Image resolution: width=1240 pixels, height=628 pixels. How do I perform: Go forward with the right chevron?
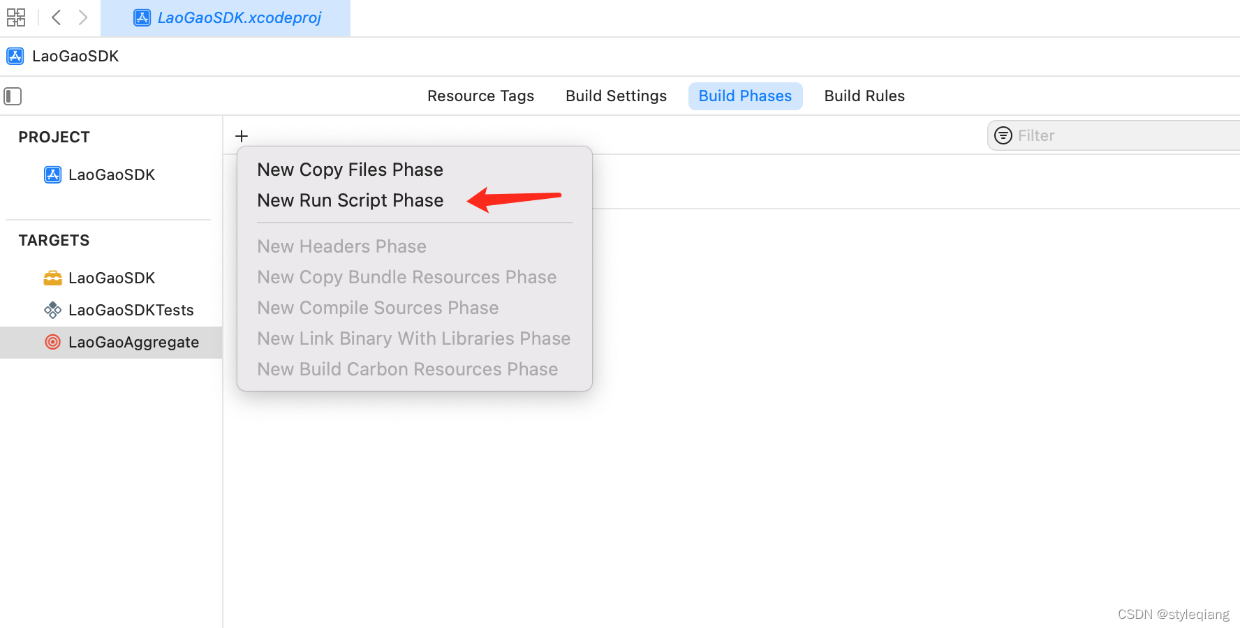[83, 17]
